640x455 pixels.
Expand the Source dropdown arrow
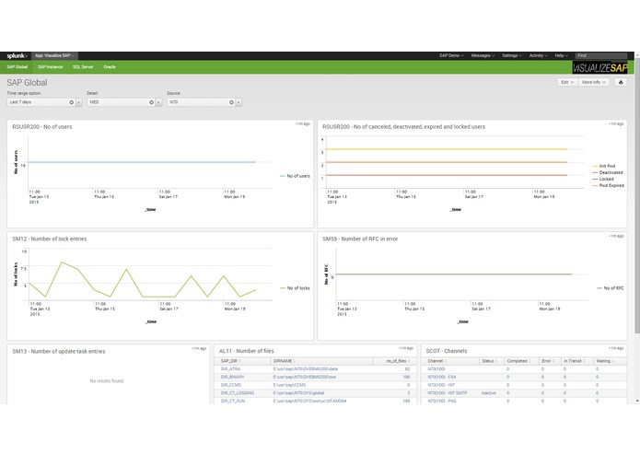coord(239,102)
